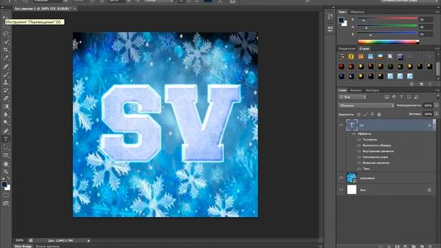Toggle lock position icon

pos(372,114)
